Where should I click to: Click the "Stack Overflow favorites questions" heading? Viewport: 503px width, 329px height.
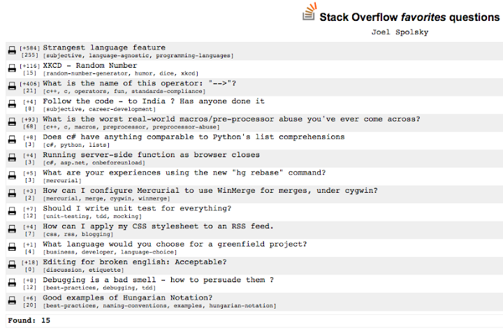pos(409,16)
